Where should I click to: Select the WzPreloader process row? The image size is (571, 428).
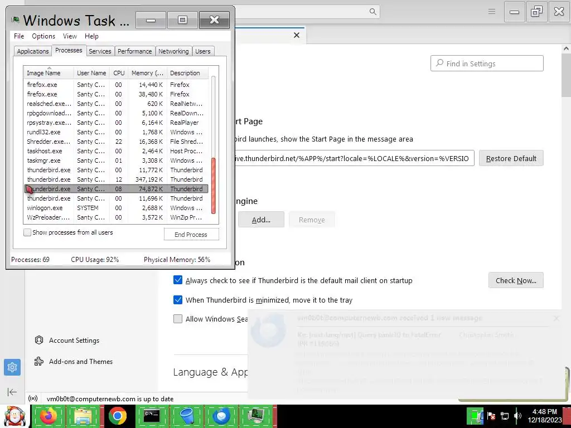(x=117, y=217)
